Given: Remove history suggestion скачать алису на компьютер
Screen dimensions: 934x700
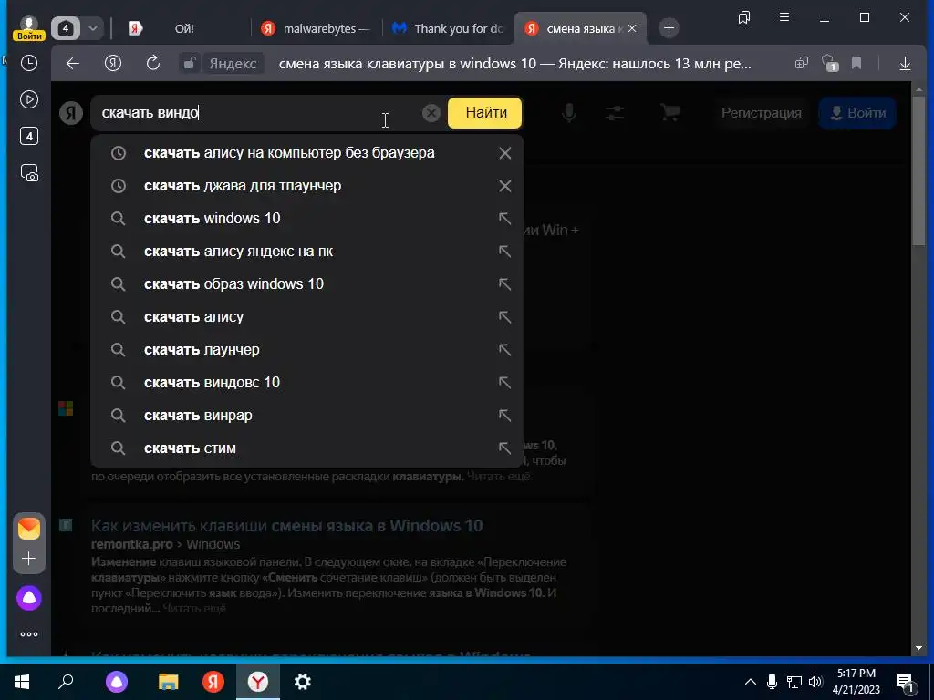Looking at the screenshot, I should click(x=505, y=153).
